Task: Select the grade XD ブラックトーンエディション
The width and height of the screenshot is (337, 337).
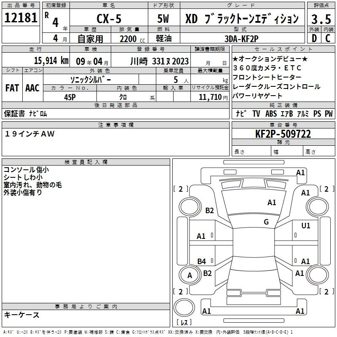Action: tap(242, 19)
